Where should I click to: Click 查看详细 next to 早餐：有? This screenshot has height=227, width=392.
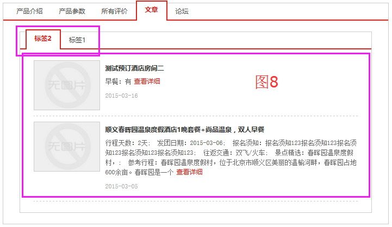tap(147, 81)
